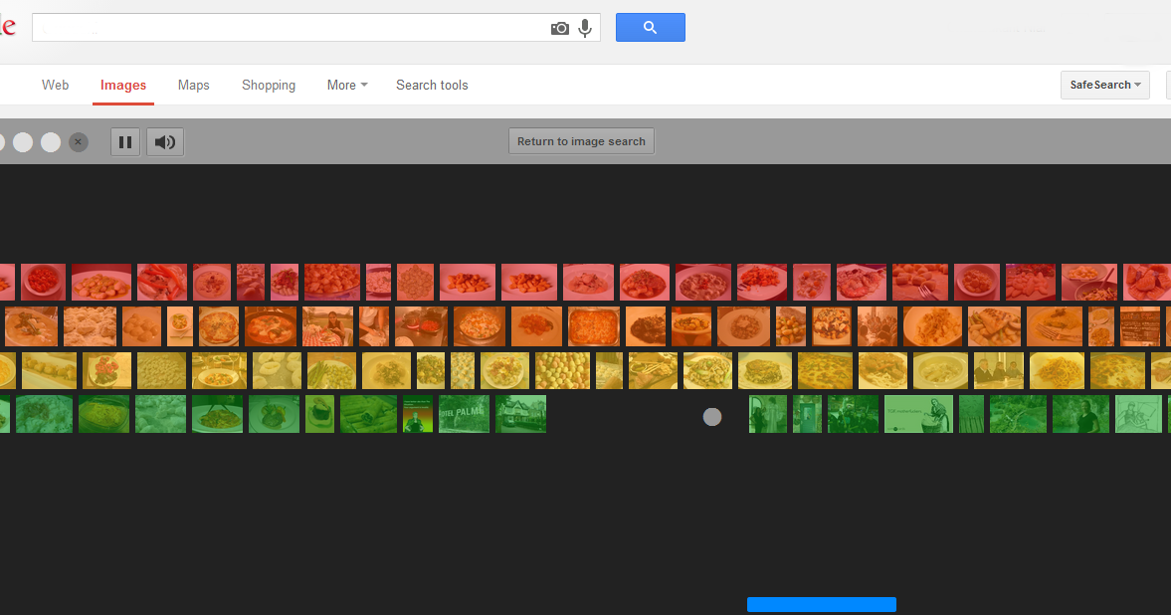Image resolution: width=1171 pixels, height=615 pixels.
Task: Select the green house with car thumbnail
Action: (520, 414)
